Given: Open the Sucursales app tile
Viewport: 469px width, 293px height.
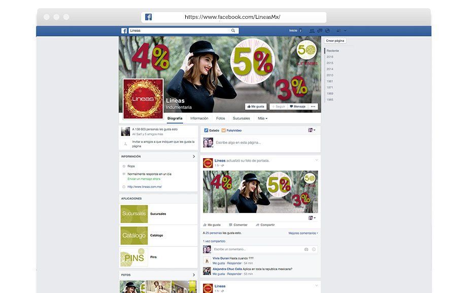Looking at the screenshot, I should pos(134,214).
